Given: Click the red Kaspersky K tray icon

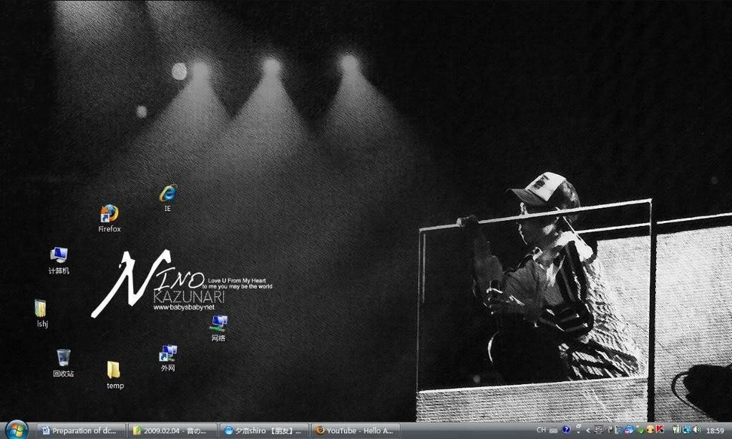Looking at the screenshot, I should point(659,430).
